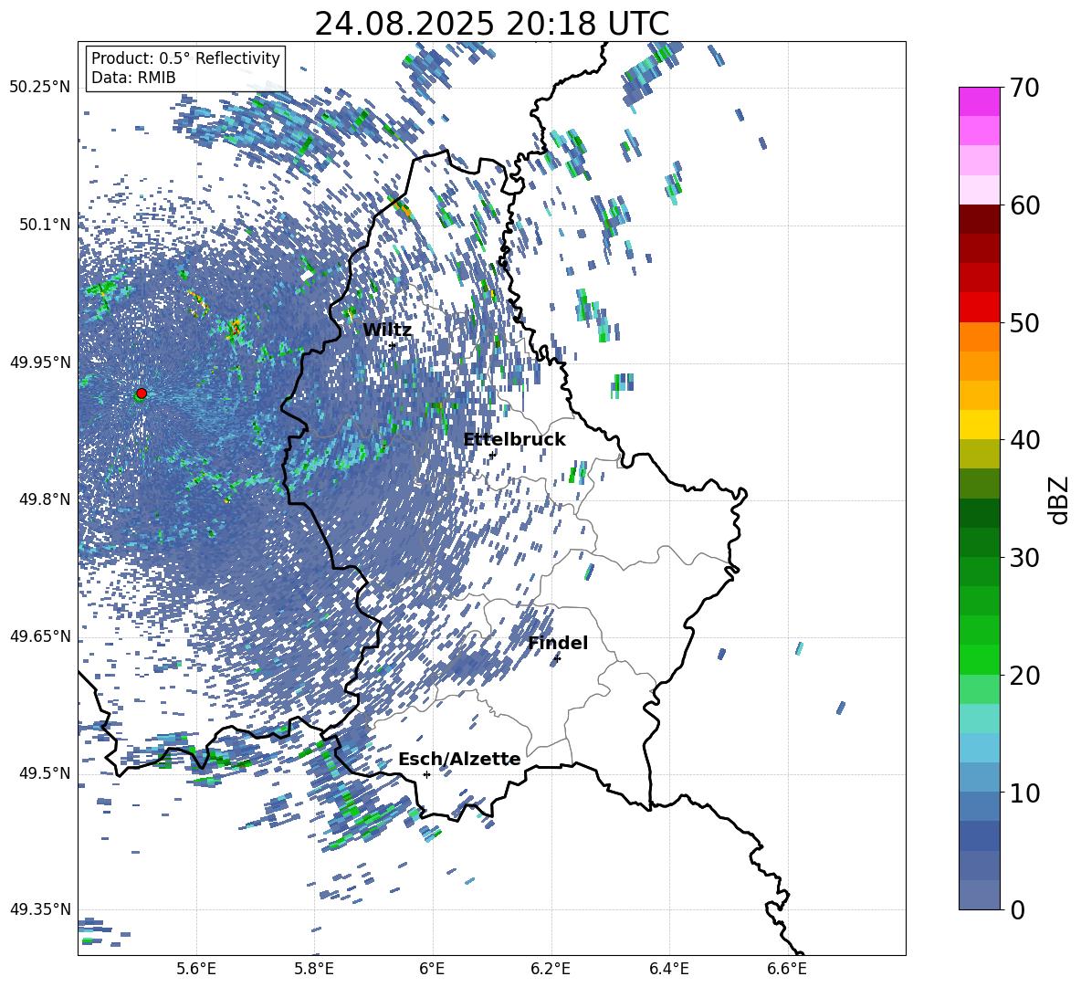Click the 6.6°E longitude label

787,969
